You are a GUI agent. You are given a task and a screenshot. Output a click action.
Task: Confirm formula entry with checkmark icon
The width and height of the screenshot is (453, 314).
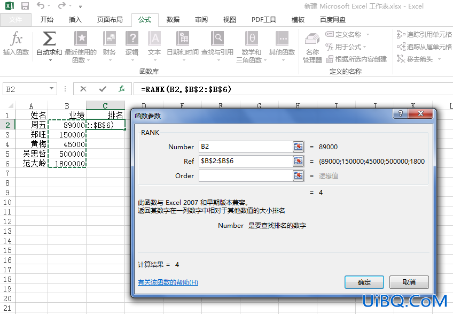[103, 89]
